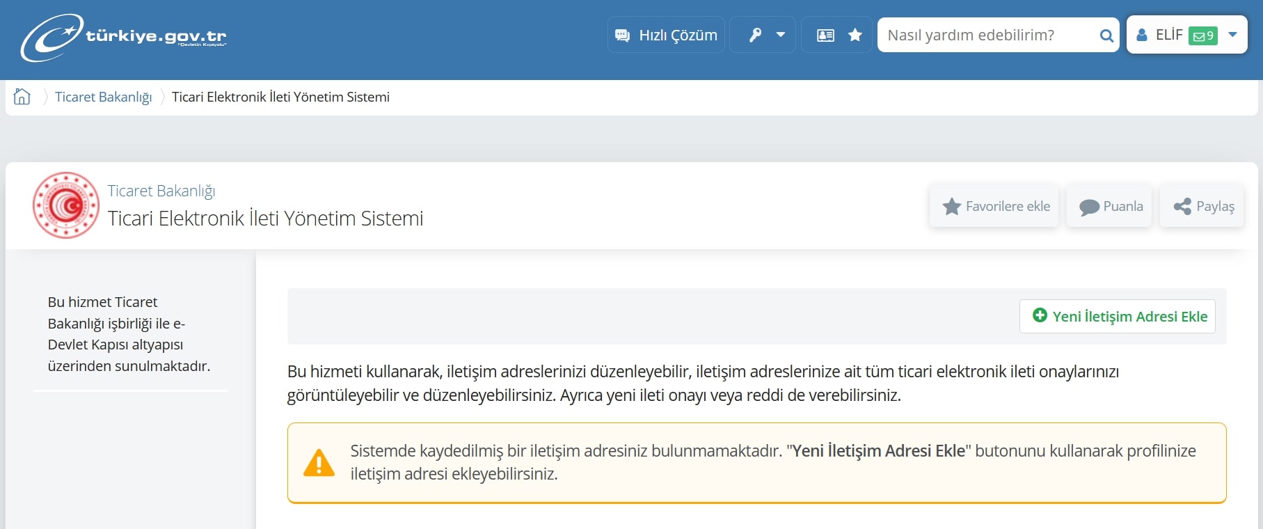Click the search magnifier icon

[1106, 35]
